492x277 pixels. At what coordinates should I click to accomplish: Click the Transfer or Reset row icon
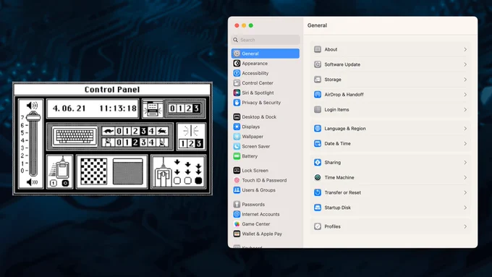click(x=318, y=192)
